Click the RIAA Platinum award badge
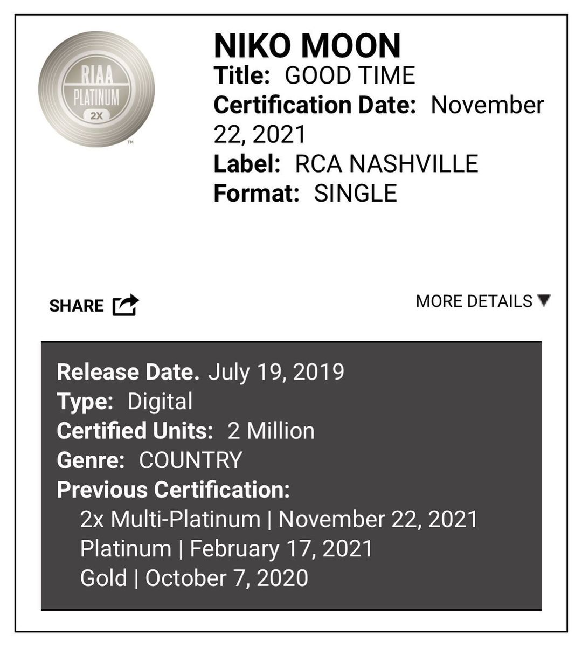Viewport: 582px width, 648px height. pyautogui.click(x=96, y=88)
